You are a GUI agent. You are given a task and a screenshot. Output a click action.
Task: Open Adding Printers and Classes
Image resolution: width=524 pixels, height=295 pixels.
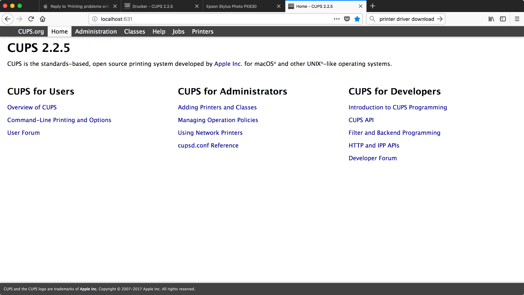(217, 107)
